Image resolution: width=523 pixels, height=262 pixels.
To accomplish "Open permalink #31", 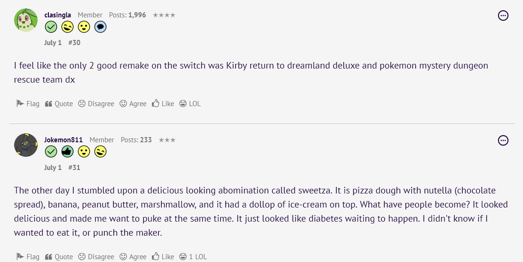I will pyautogui.click(x=74, y=168).
